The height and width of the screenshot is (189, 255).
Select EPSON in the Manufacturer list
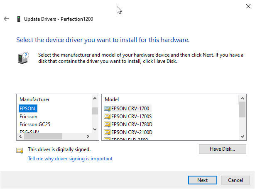pos(27,109)
